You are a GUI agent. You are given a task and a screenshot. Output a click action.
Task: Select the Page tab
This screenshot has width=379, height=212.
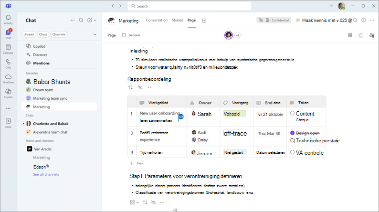pos(191,21)
